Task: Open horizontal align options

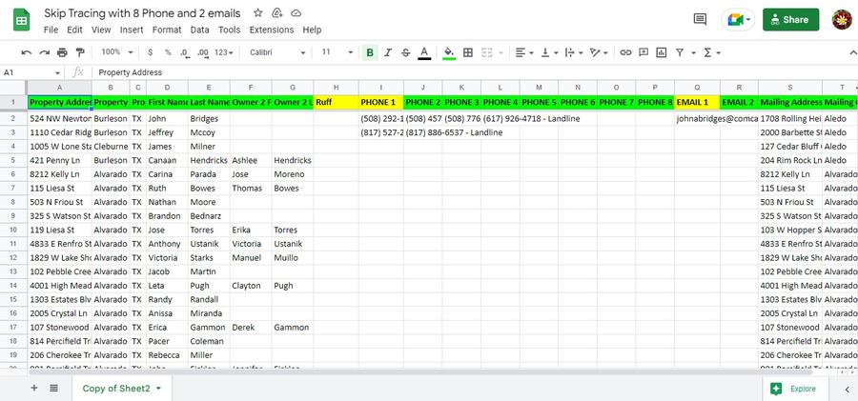Action: tap(524, 52)
